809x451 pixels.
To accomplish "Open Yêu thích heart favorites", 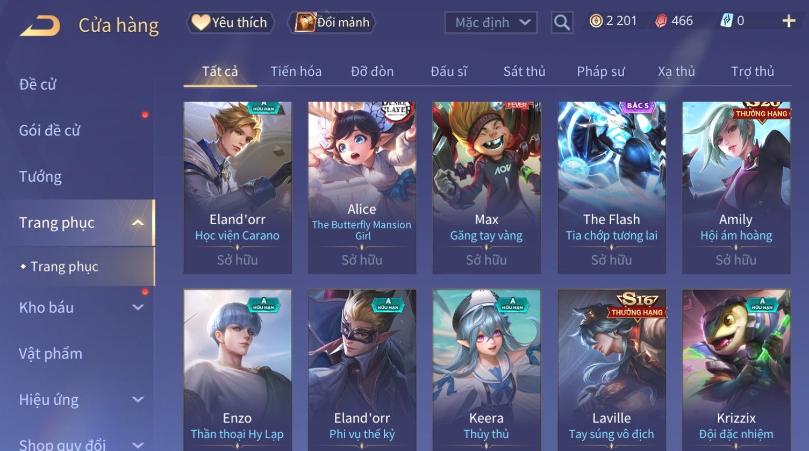I will click(230, 23).
